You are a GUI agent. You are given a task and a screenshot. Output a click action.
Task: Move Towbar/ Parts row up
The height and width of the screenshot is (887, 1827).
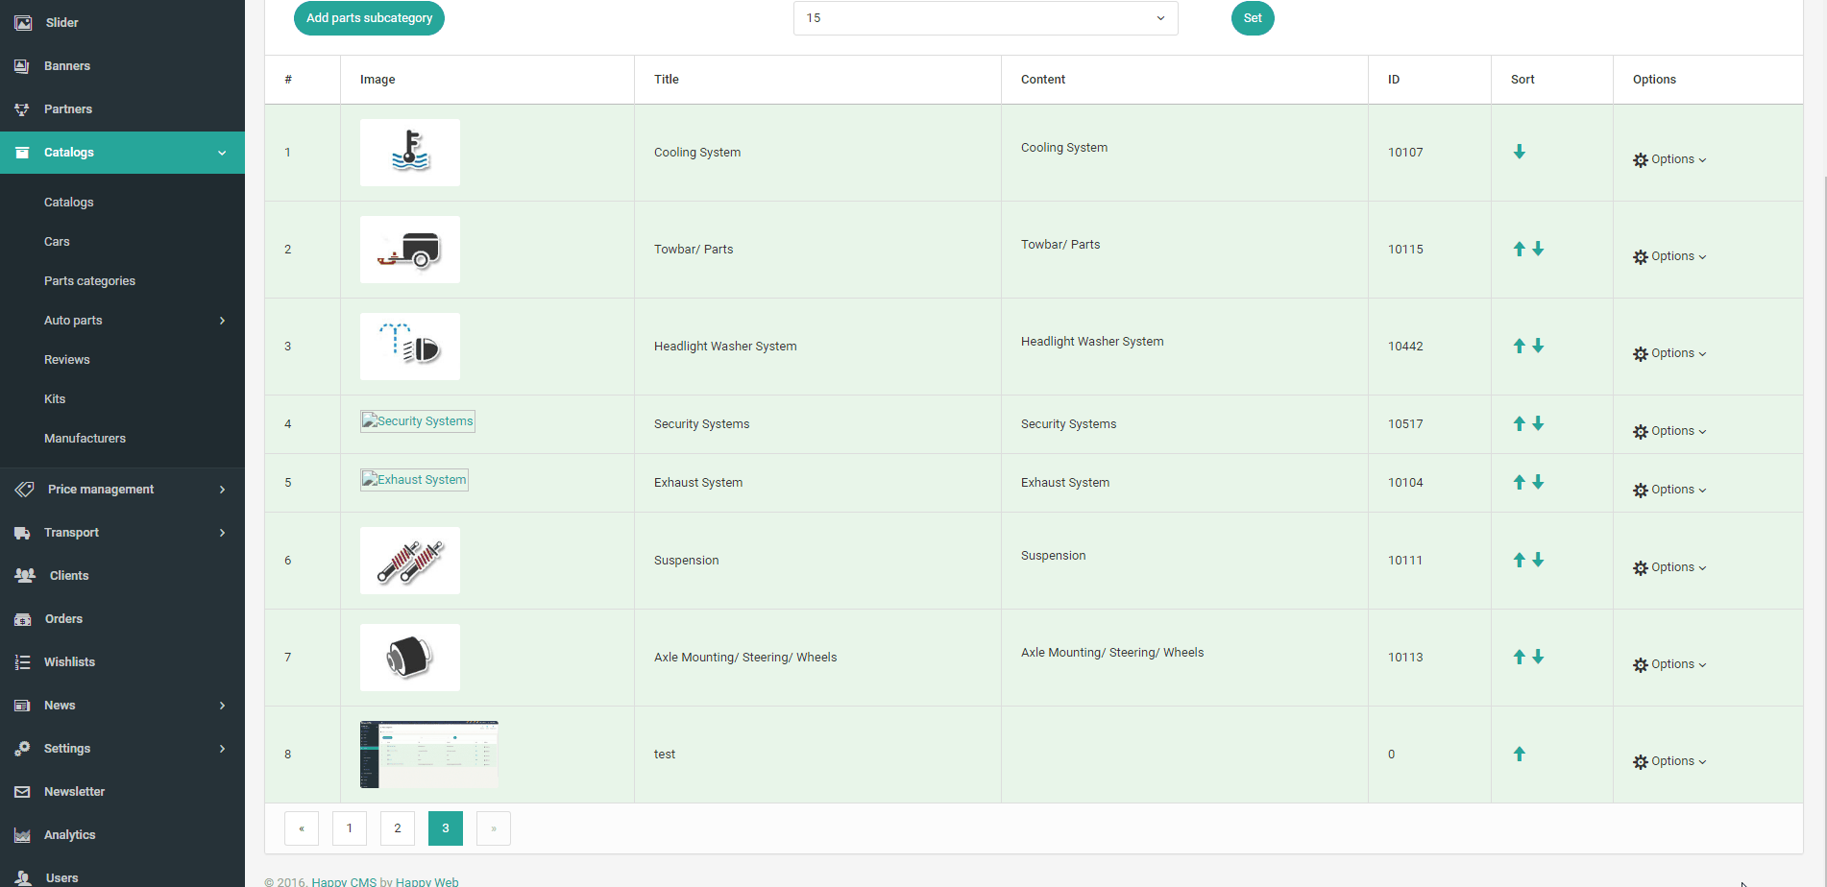coord(1520,249)
